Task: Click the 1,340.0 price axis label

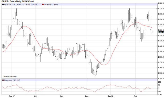Action: click(x=161, y=25)
